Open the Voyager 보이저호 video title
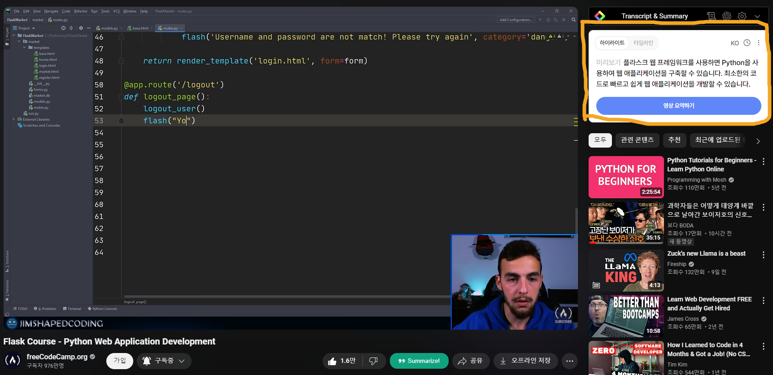This screenshot has width=773, height=375. 710,210
